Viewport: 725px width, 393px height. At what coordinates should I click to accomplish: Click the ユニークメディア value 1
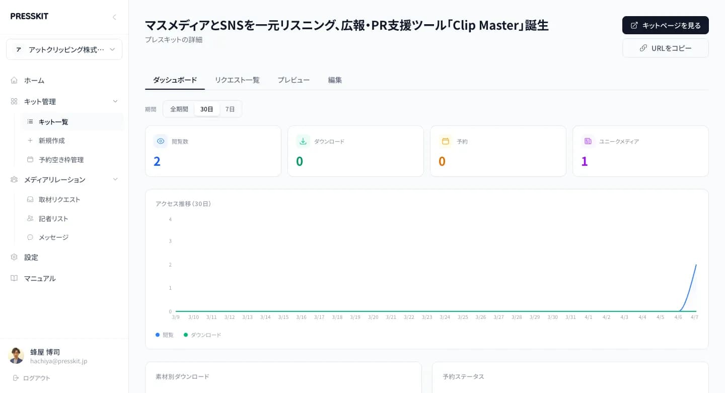pos(585,161)
